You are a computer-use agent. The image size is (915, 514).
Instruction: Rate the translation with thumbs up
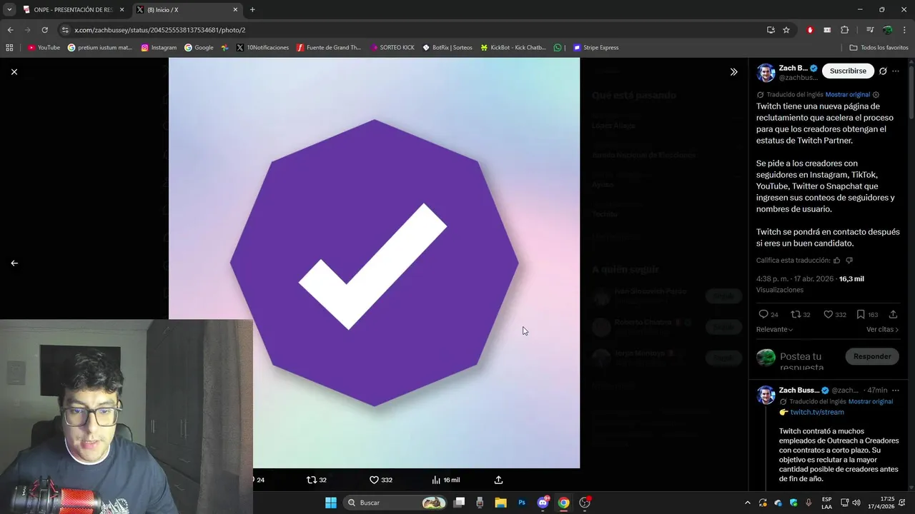click(x=837, y=261)
